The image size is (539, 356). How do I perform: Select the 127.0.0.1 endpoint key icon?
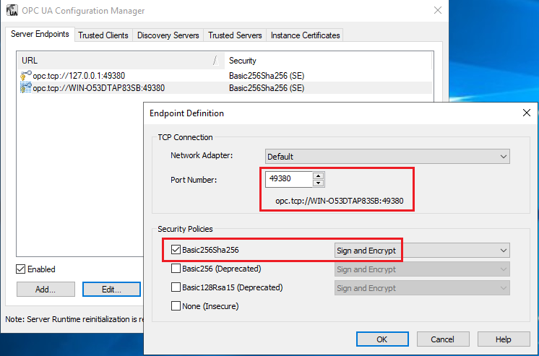click(26, 75)
